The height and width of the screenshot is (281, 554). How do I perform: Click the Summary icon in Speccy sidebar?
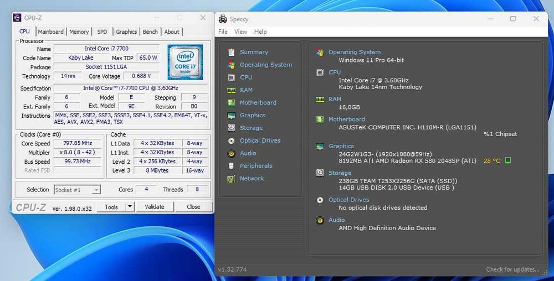click(x=232, y=52)
